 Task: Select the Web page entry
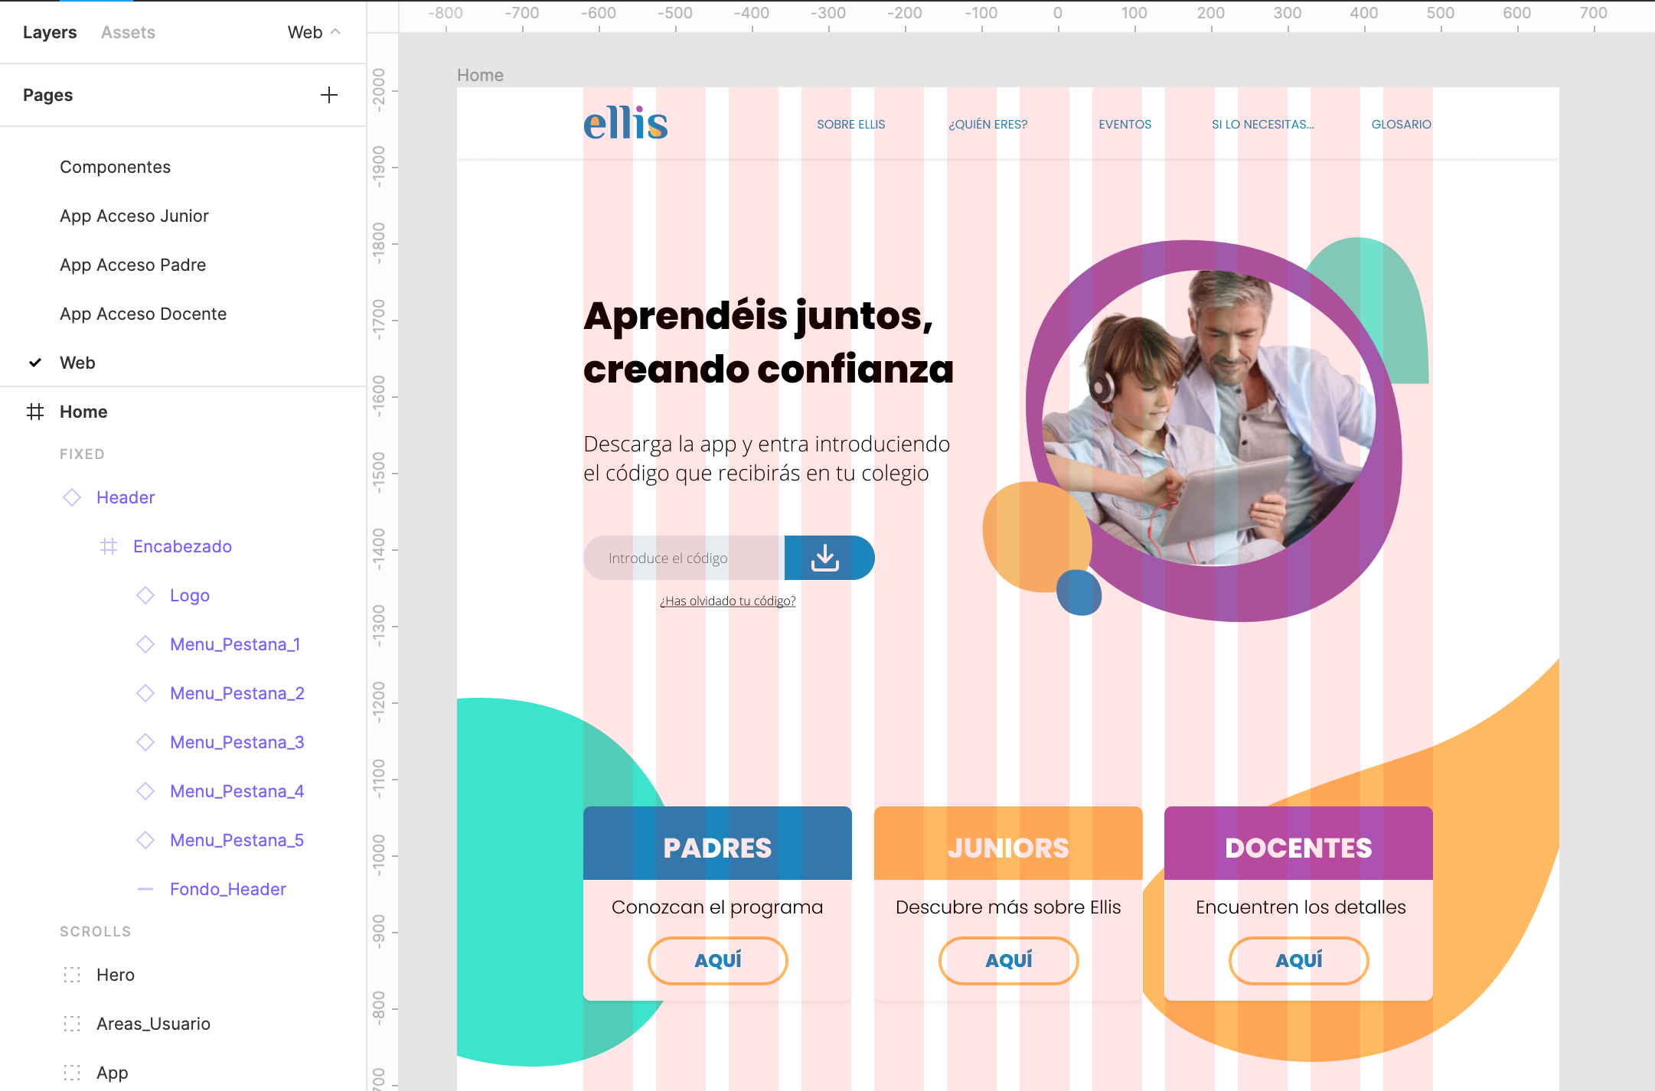[x=77, y=363]
